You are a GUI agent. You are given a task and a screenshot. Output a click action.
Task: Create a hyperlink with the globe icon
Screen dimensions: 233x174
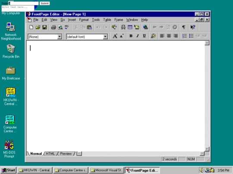coord(145,27)
